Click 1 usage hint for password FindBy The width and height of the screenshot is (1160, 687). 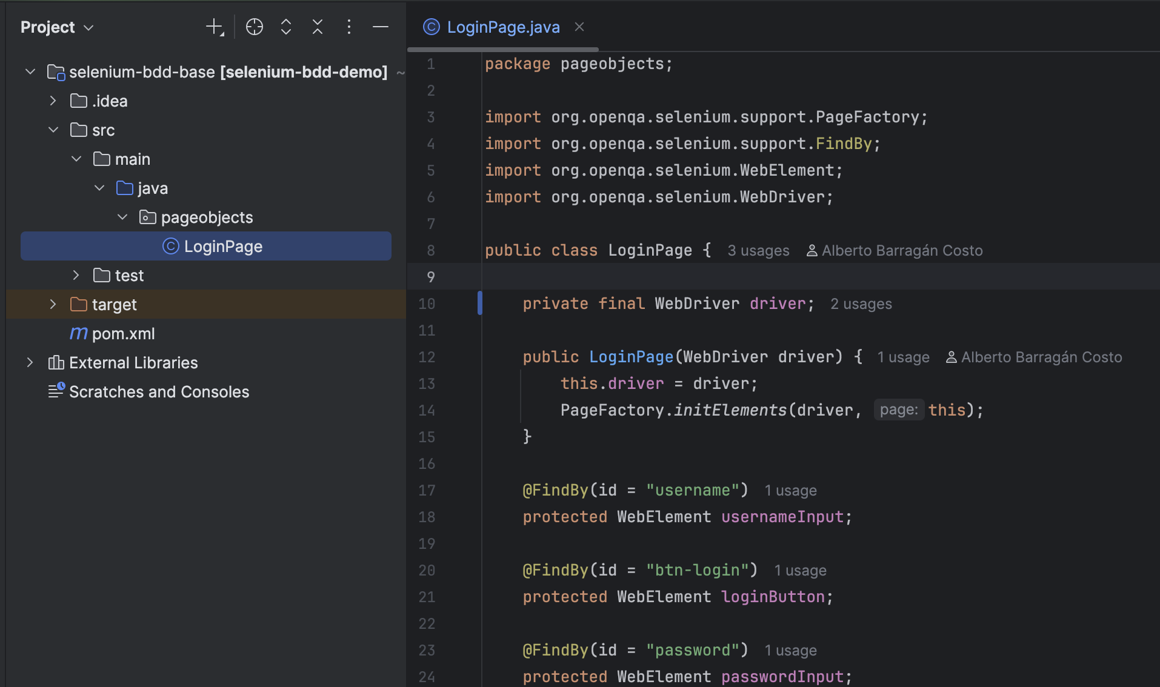pos(791,650)
